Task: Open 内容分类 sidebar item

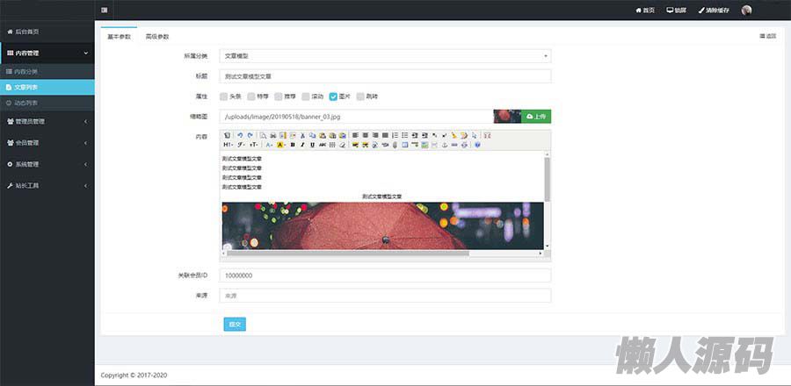Action: (47, 71)
